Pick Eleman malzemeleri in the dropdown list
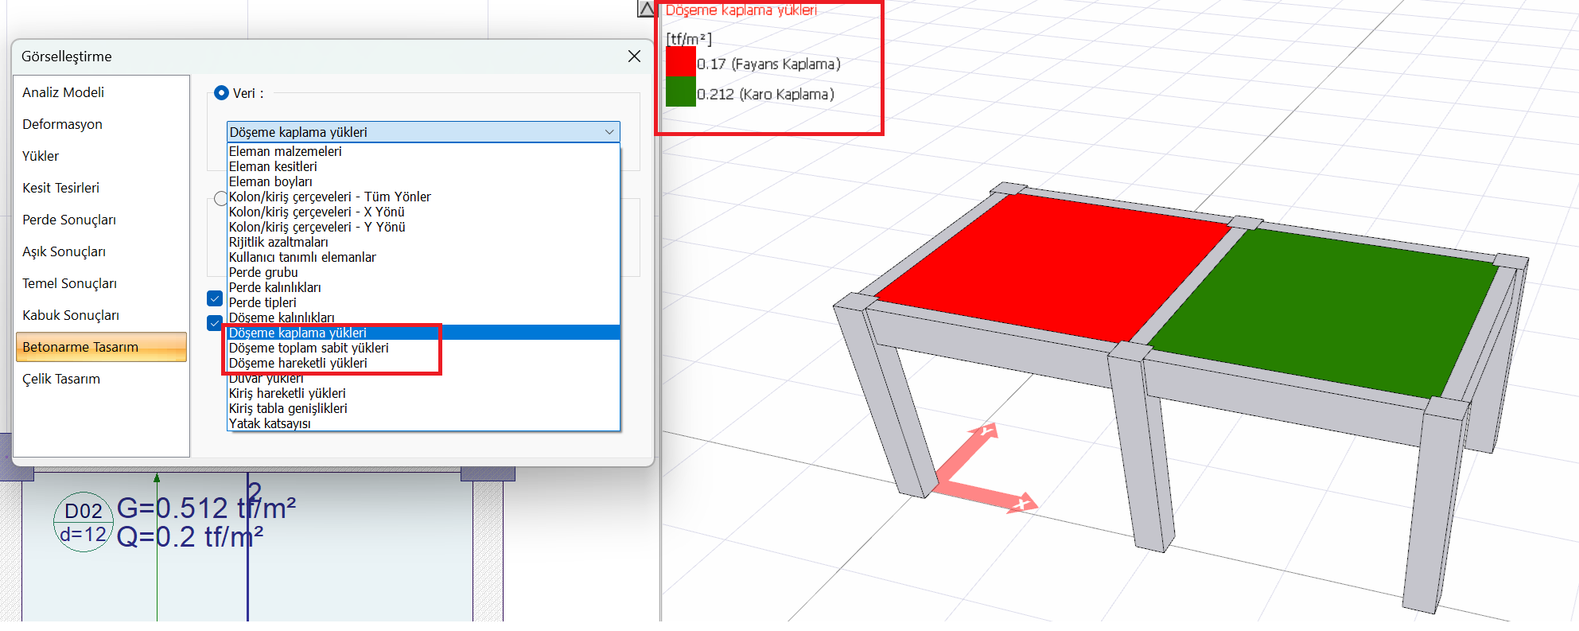This screenshot has height=631, width=1579. point(286,151)
